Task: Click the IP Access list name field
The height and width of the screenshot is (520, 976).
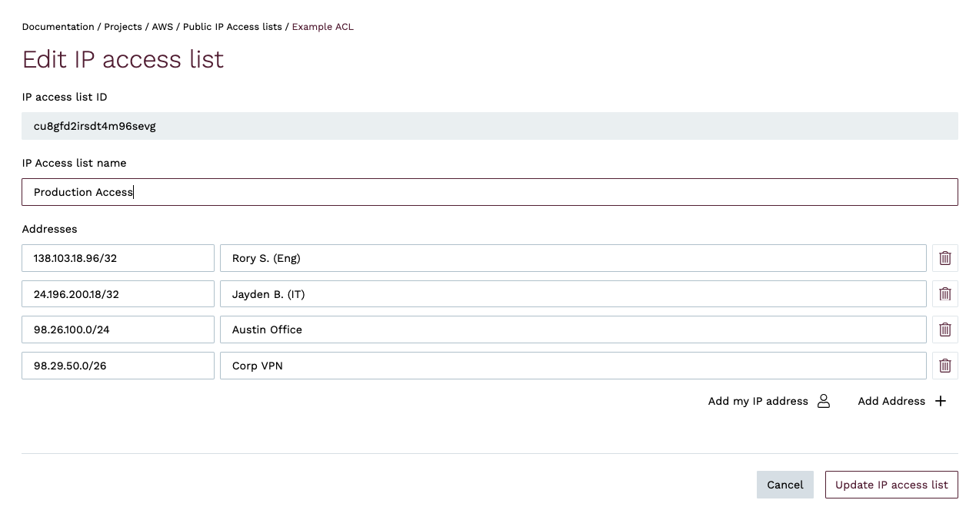Action: pyautogui.click(x=489, y=191)
